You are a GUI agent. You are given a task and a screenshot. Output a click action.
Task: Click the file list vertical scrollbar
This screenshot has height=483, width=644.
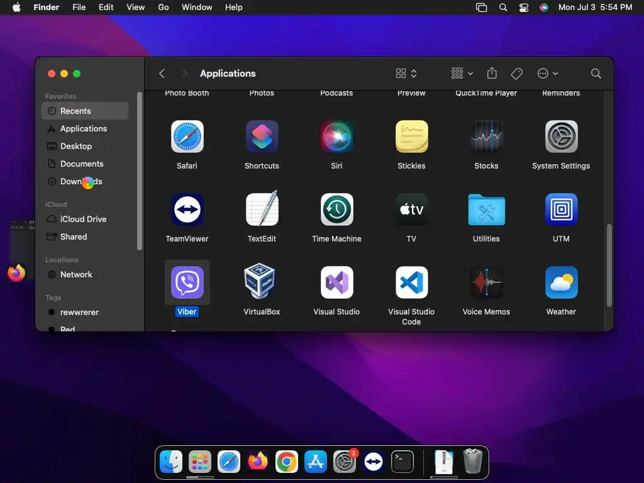(609, 265)
